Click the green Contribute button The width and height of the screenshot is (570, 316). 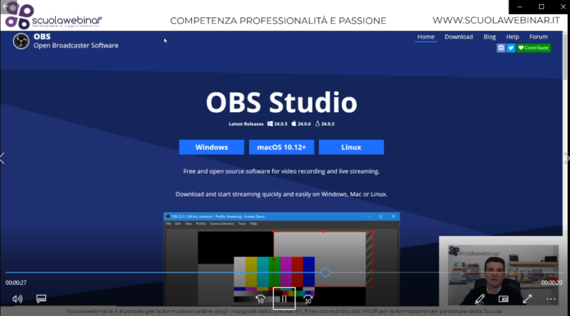(534, 47)
